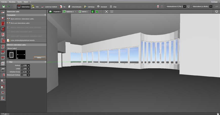This screenshot has width=220, height=115.
Task: Select the Ympäristö 1 view tab
Action: tap(55, 12)
